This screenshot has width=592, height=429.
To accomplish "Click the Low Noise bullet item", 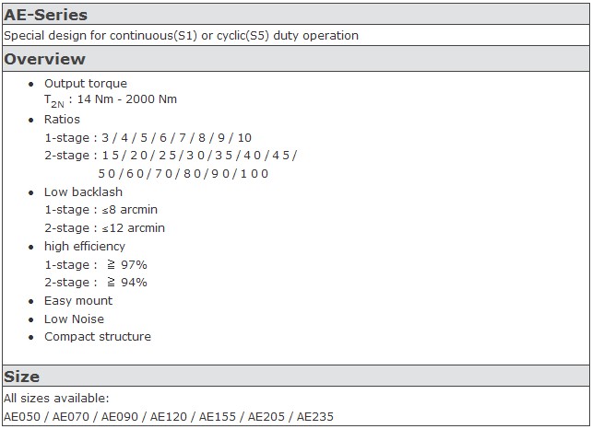I will click(x=74, y=319).
